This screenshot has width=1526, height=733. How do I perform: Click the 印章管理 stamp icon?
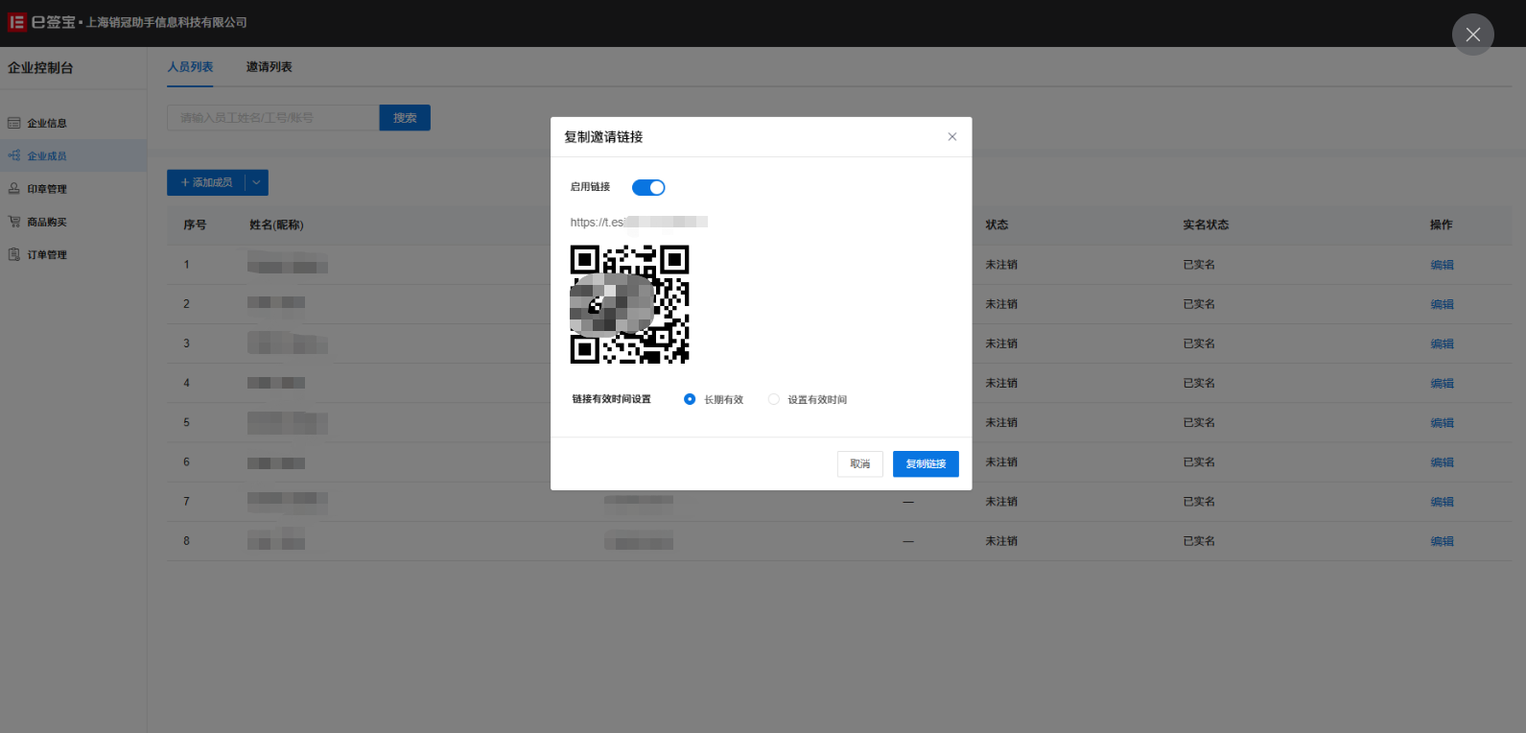(14, 189)
